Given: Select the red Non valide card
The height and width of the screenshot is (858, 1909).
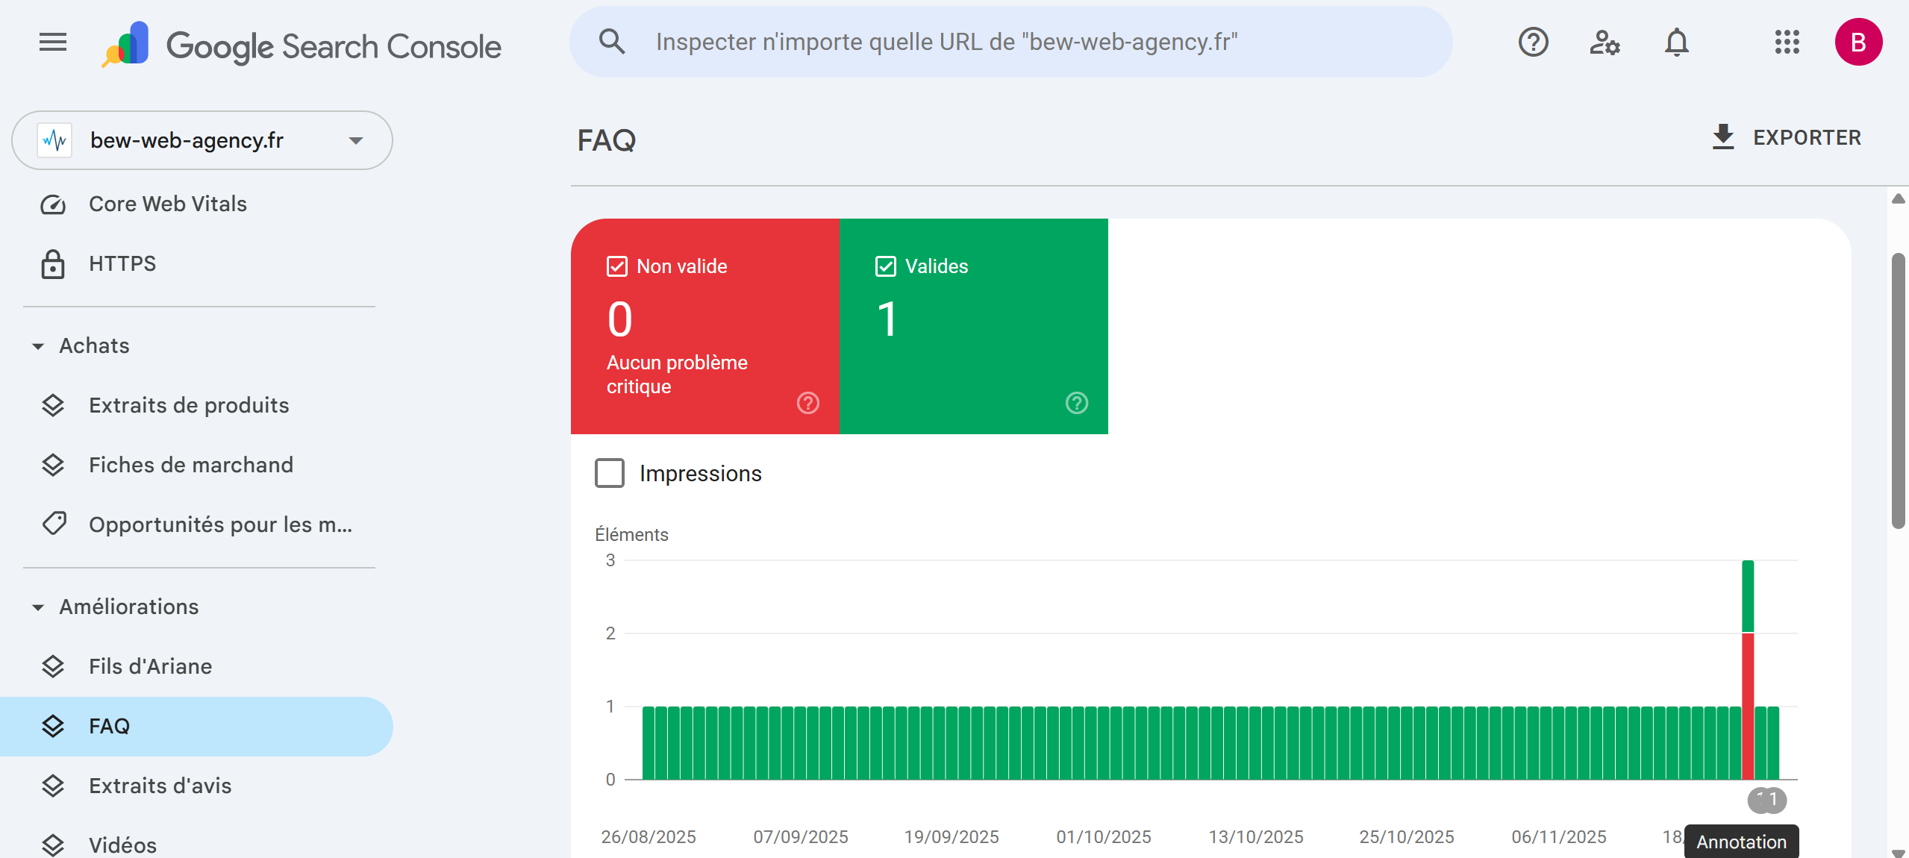Looking at the screenshot, I should [x=705, y=326].
